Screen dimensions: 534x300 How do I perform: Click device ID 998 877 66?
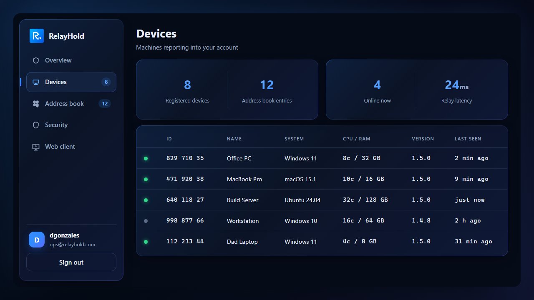(185, 221)
